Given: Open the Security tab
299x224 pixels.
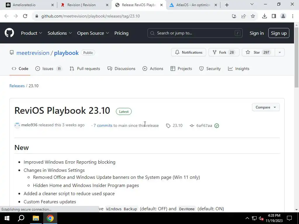Looking at the screenshot, I should tap(210, 69).
